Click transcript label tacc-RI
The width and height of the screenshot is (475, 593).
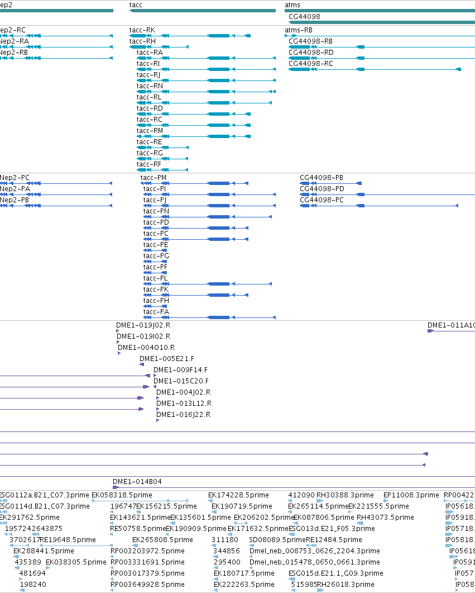tap(148, 64)
